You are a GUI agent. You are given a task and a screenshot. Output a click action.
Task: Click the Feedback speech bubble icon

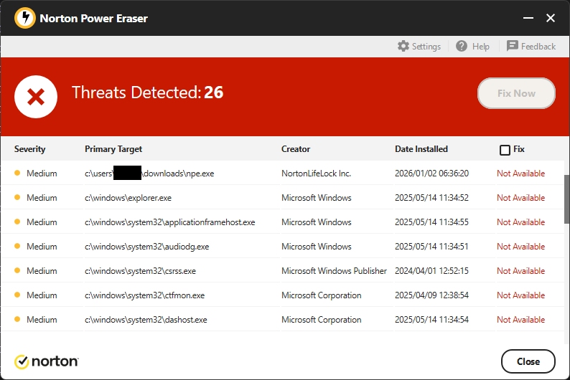(x=513, y=46)
